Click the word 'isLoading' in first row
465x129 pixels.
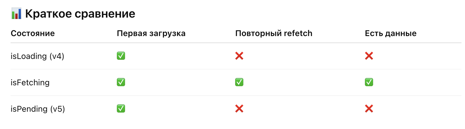(28, 56)
